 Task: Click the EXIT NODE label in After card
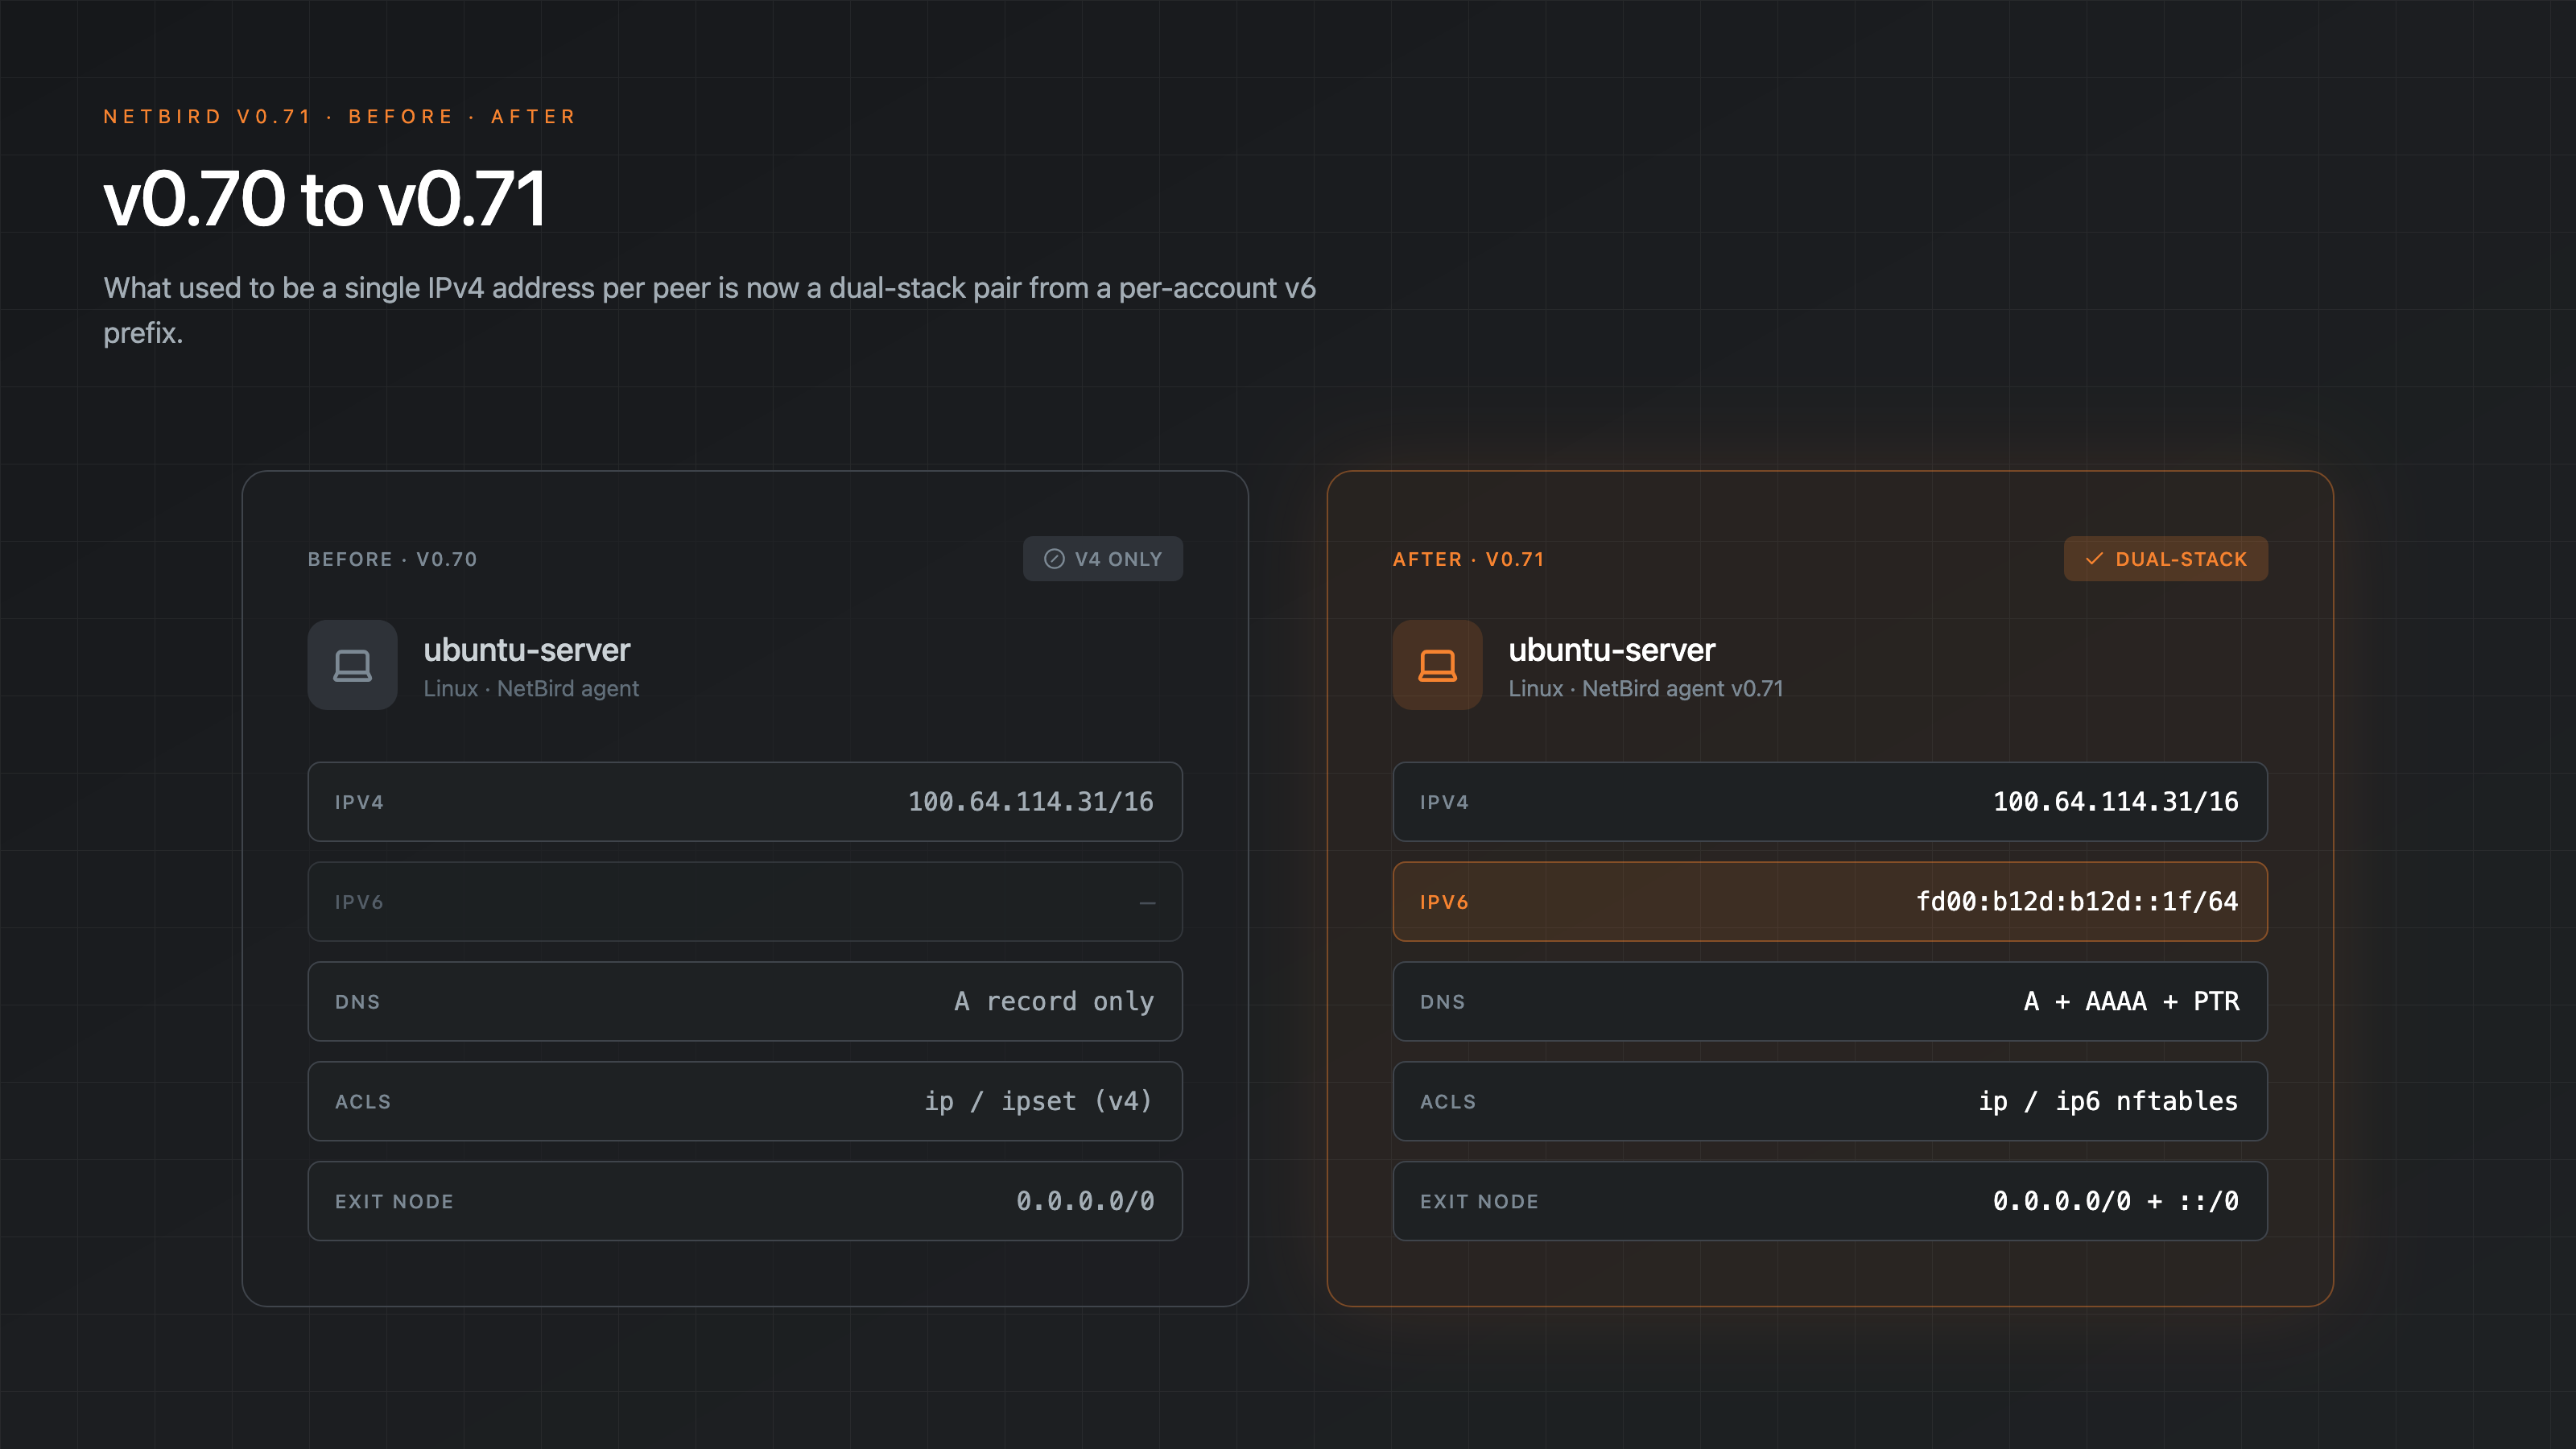click(1479, 1202)
